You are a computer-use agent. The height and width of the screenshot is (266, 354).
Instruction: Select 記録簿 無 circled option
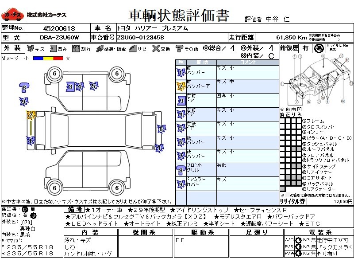tap(33, 216)
